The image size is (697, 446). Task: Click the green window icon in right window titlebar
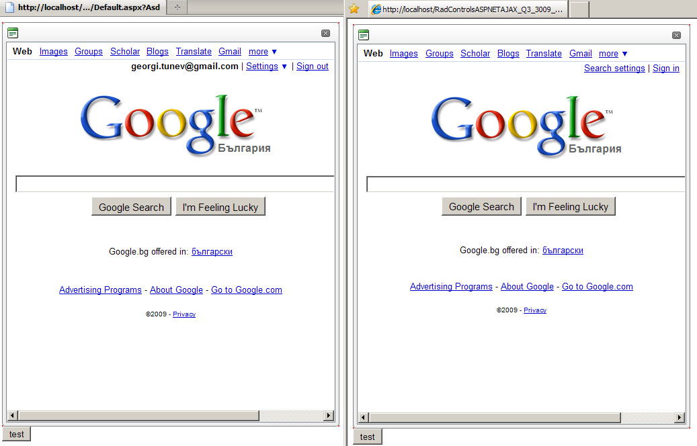364,35
